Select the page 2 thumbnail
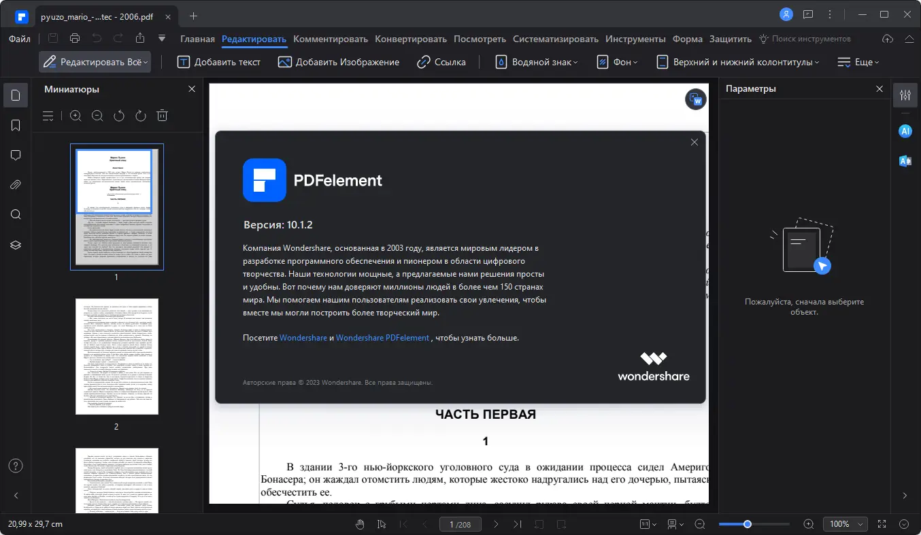The width and height of the screenshot is (921, 535). click(x=117, y=357)
